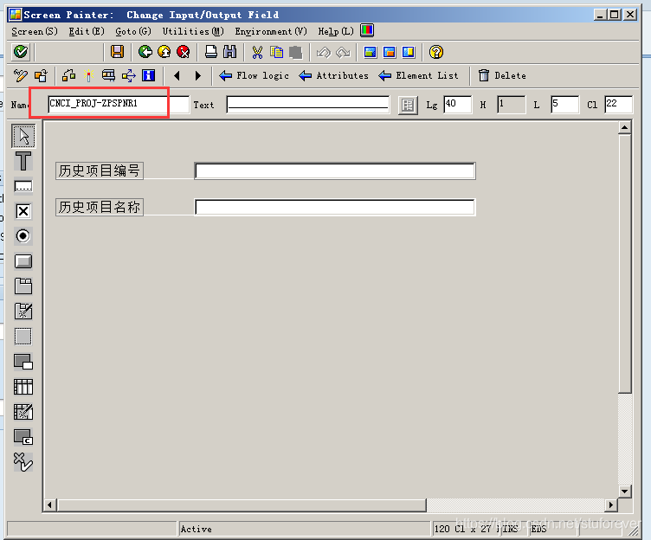Screen dimensions: 651x540
Task: Select the Text field T tool
Action: pyautogui.click(x=23, y=161)
